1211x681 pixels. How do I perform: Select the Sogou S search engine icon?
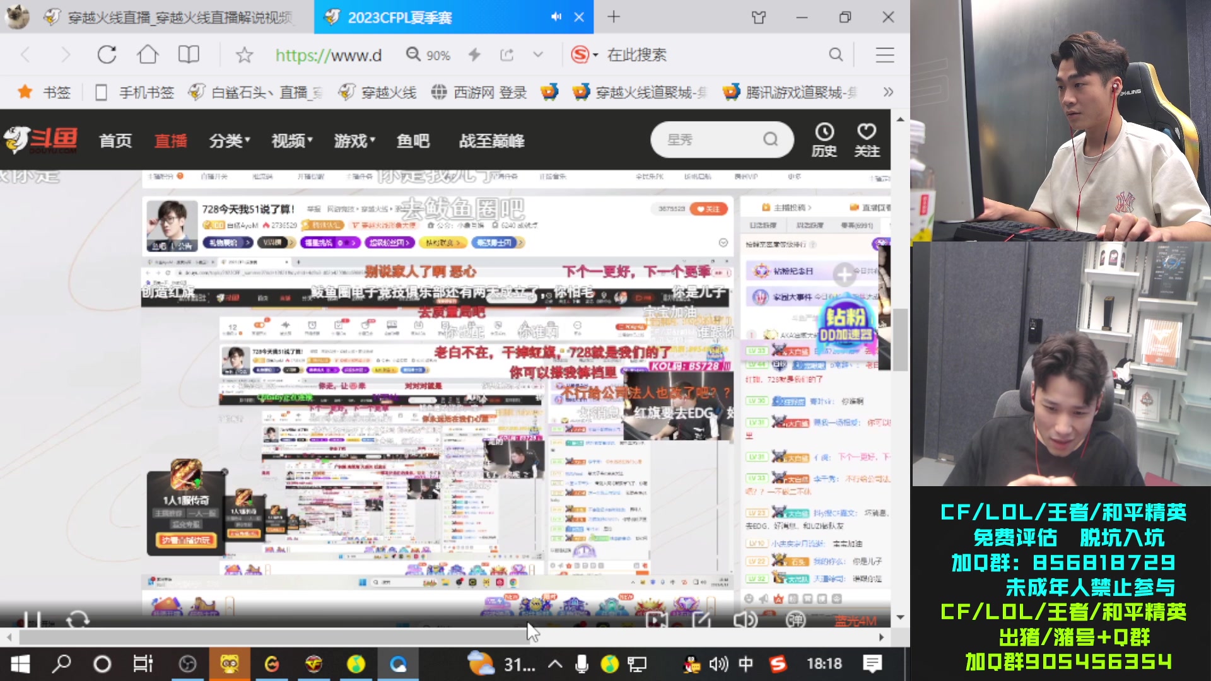tap(582, 55)
